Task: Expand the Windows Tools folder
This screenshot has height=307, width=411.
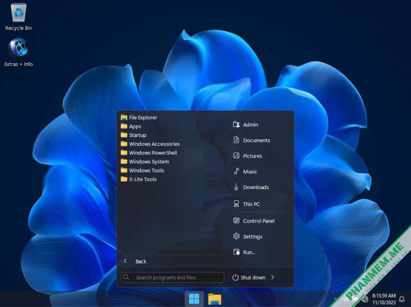Action: pos(142,170)
